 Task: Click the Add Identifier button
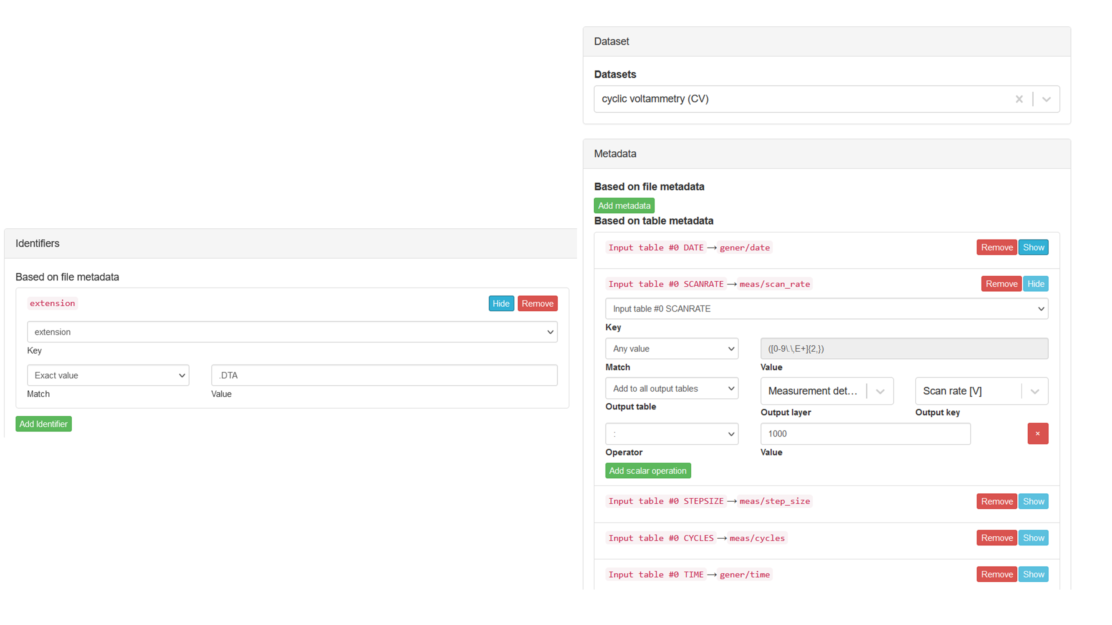pos(43,424)
